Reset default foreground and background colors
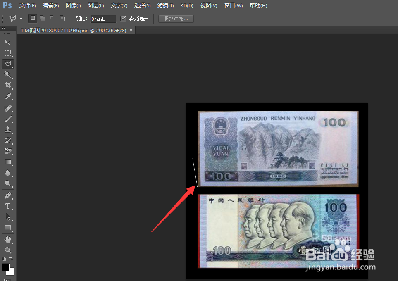Viewport: 398px width, 281px height. click(x=4, y=259)
